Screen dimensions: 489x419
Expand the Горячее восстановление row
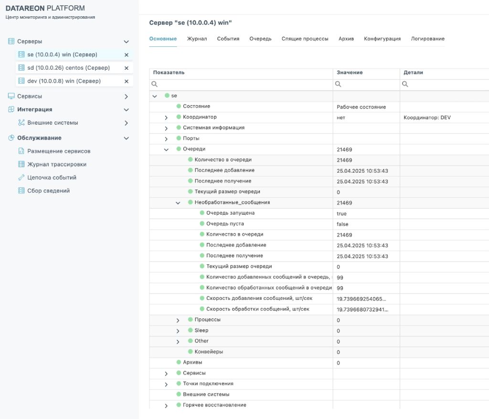[x=166, y=406]
